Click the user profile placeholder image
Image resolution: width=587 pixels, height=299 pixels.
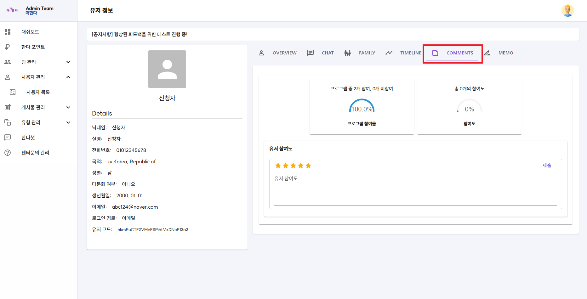coord(167,69)
